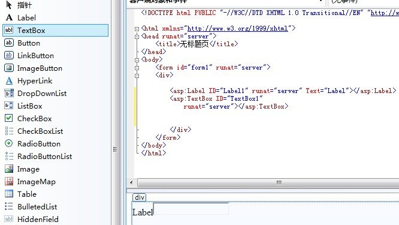The image size is (399, 225).
Task: Click the TextBox toolbox entry text
Action: coord(31,31)
